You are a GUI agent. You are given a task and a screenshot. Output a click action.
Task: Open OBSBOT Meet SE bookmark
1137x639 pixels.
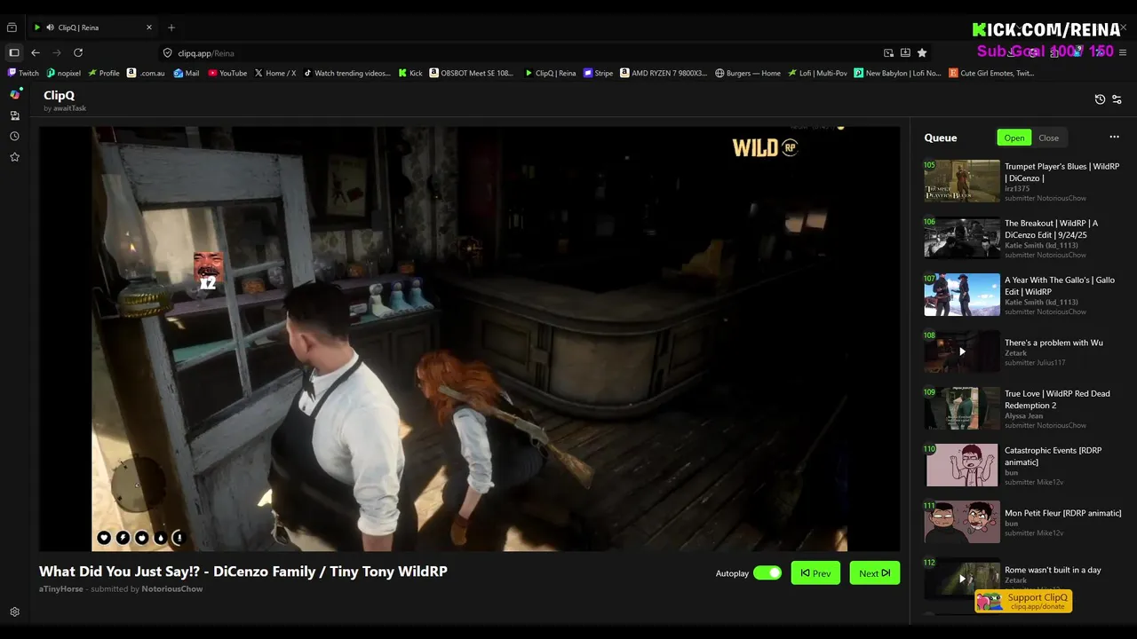click(472, 74)
